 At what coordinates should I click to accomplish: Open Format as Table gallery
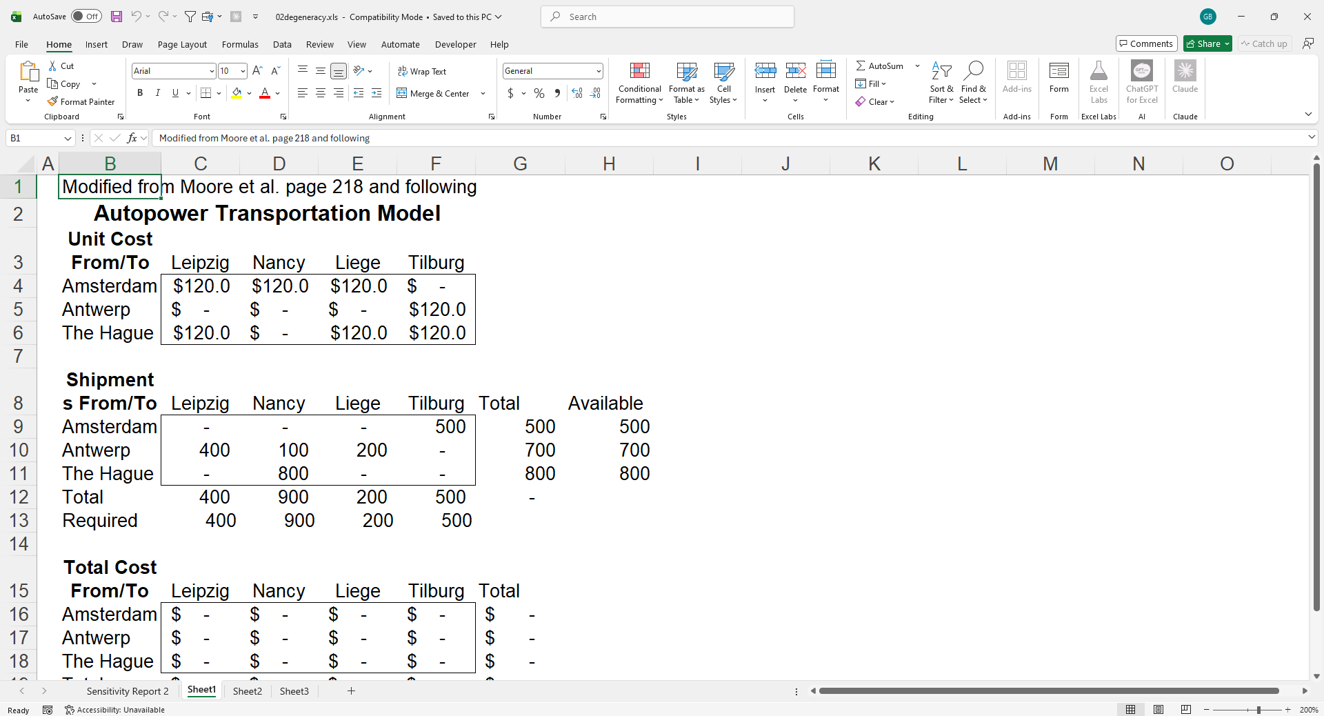(686, 83)
